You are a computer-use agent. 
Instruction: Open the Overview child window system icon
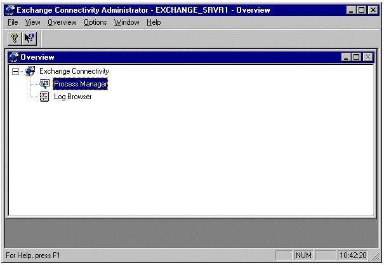pyautogui.click(x=14, y=57)
